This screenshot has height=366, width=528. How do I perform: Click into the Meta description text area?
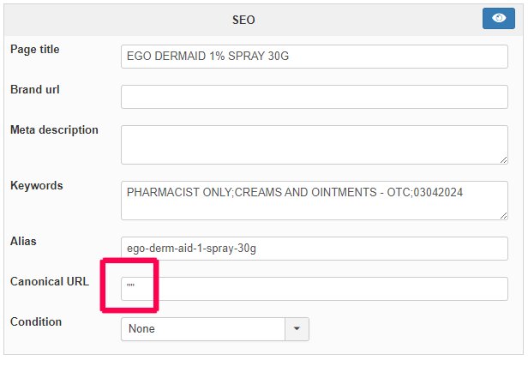coord(314,144)
